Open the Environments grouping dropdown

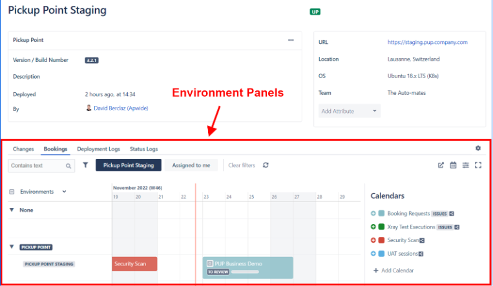64,192
